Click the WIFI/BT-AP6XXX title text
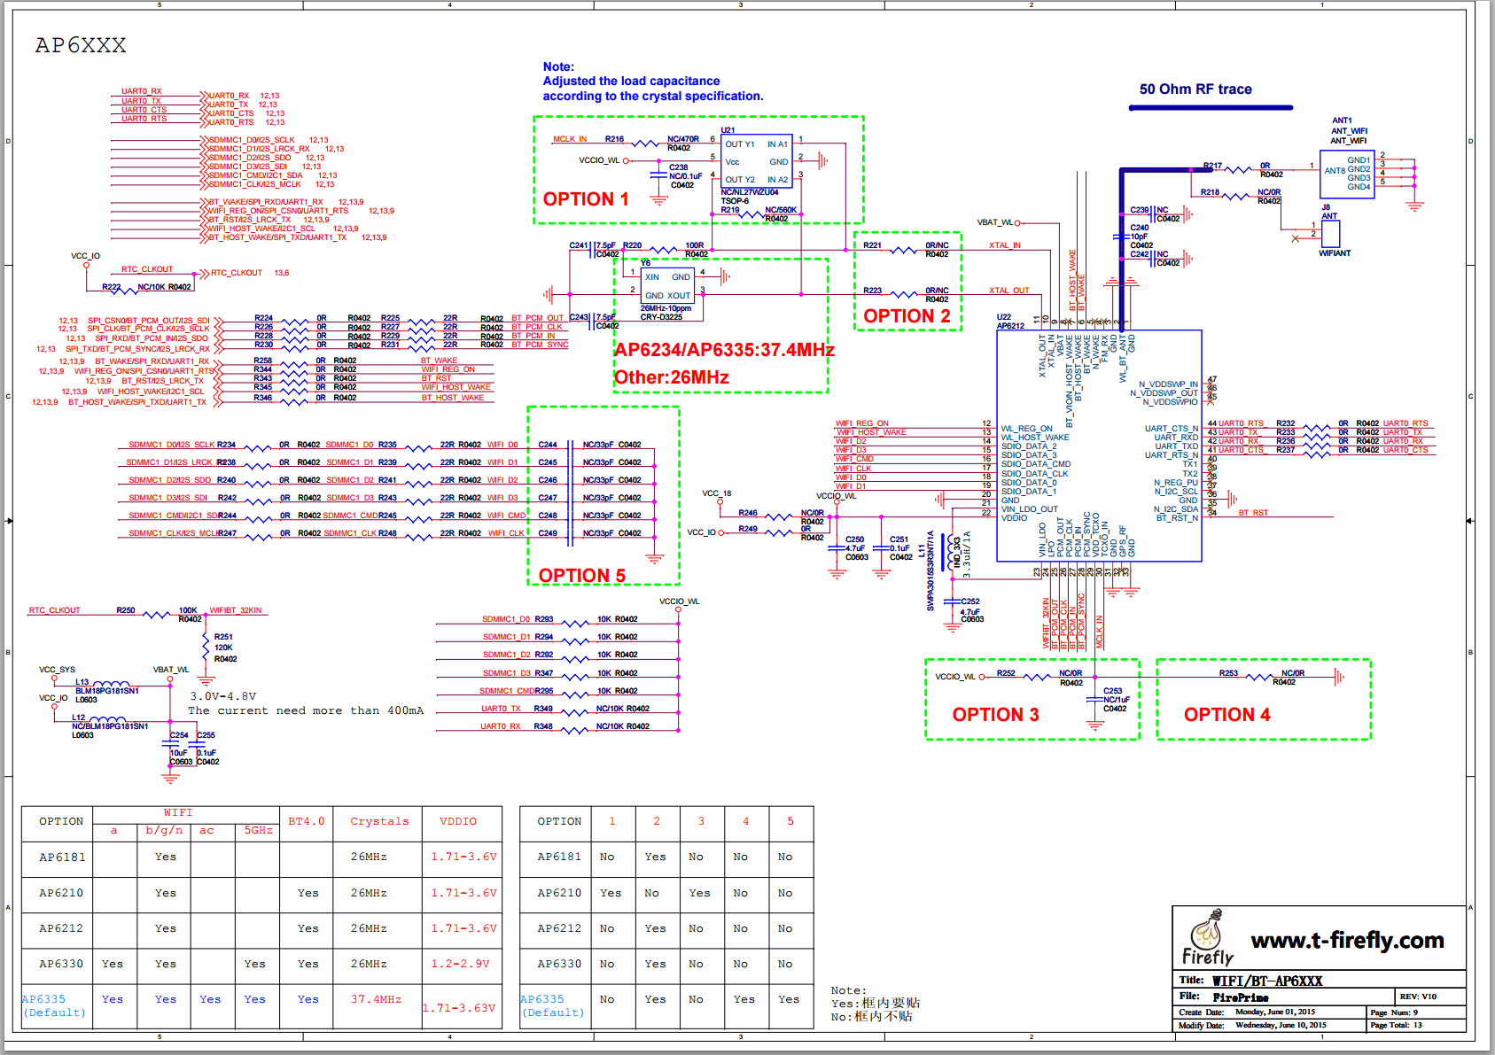Image resolution: width=1495 pixels, height=1055 pixels. [x=1266, y=981]
